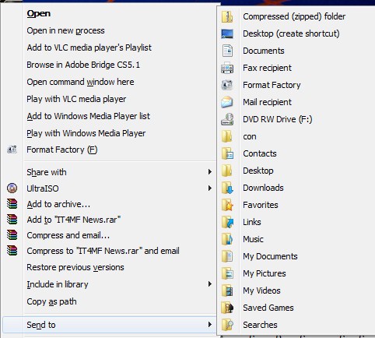The height and width of the screenshot is (338, 375).
Task: Expand the Share with submenu arrow
Action: (x=210, y=172)
